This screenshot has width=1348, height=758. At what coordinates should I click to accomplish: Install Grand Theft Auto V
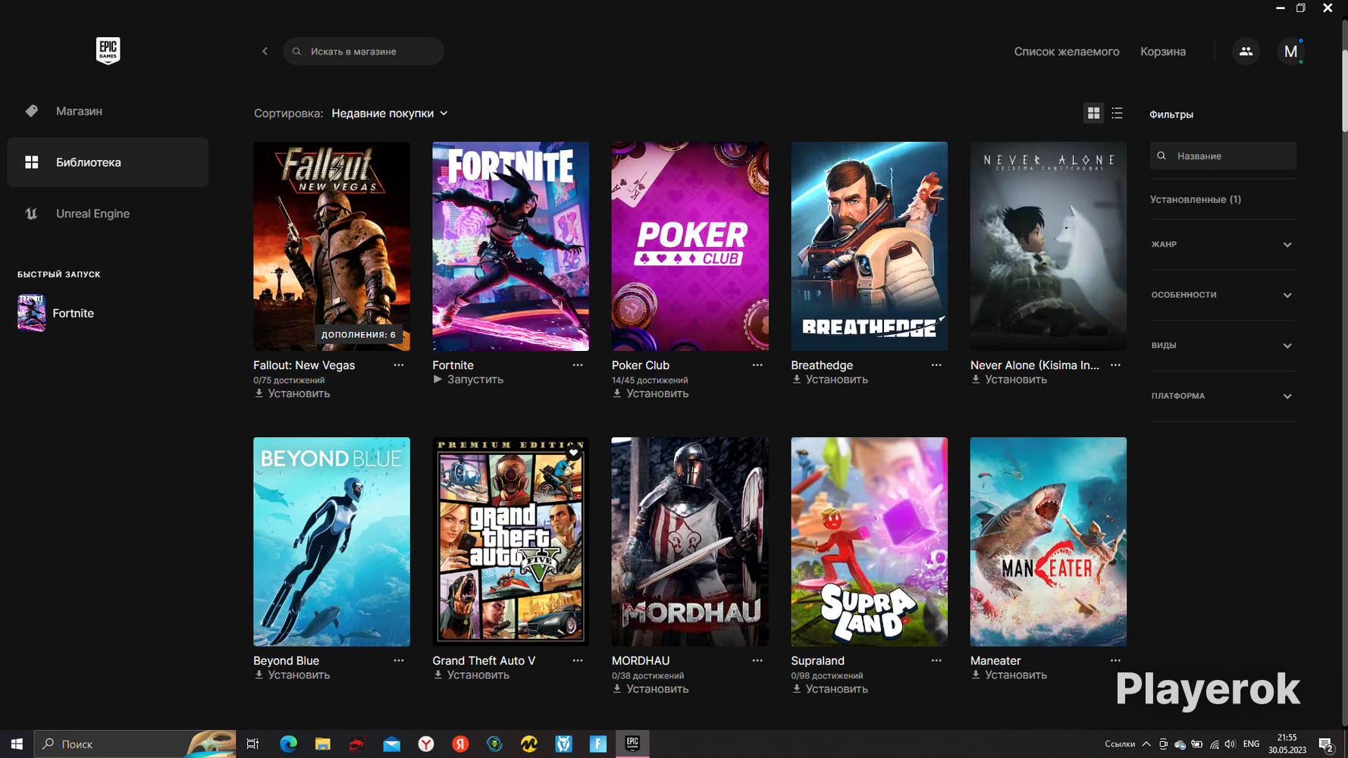[x=472, y=675]
